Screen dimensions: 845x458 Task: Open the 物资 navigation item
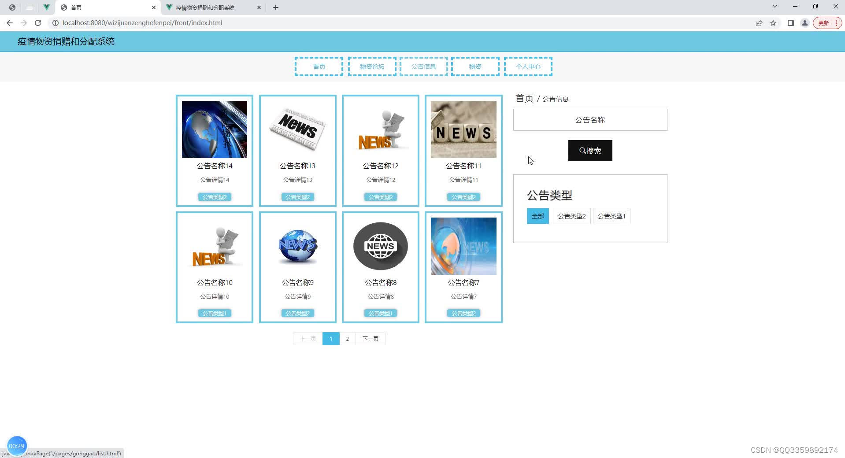click(x=475, y=66)
